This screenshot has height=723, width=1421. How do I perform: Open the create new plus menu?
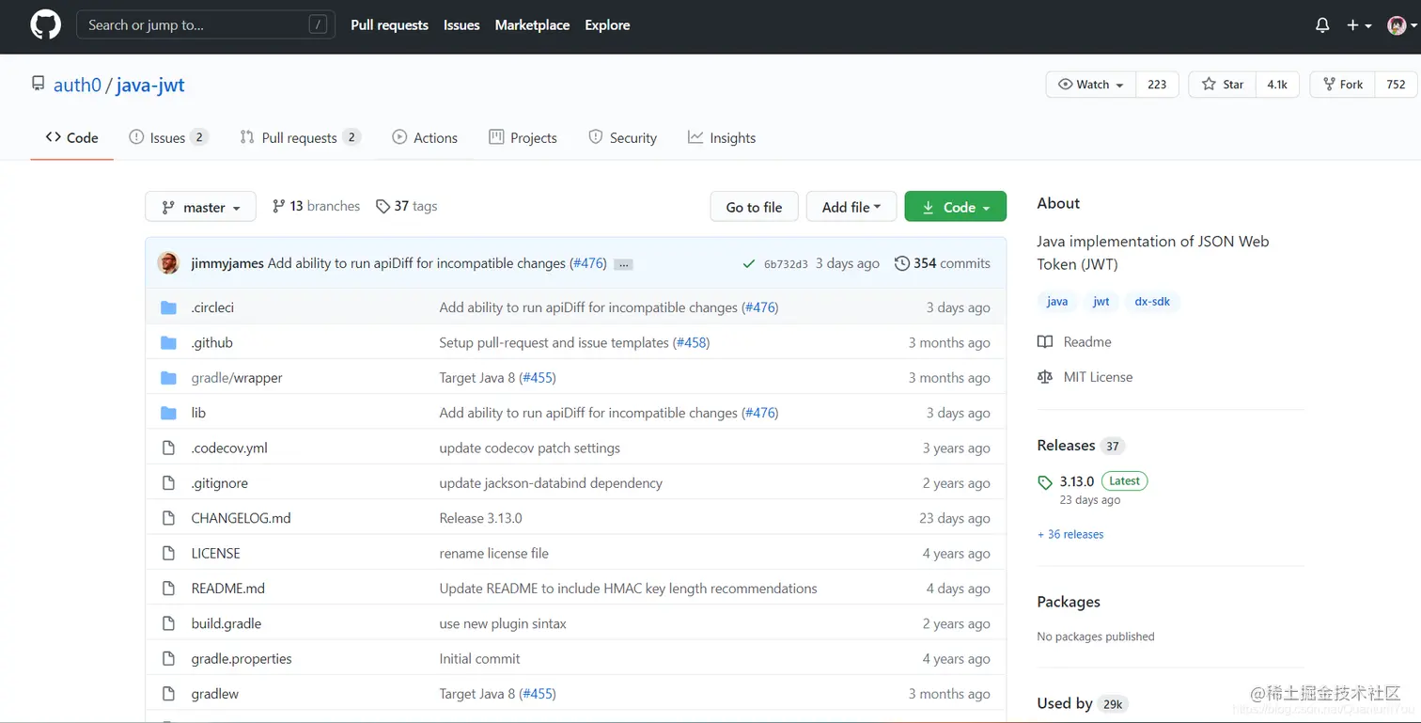[x=1359, y=25]
